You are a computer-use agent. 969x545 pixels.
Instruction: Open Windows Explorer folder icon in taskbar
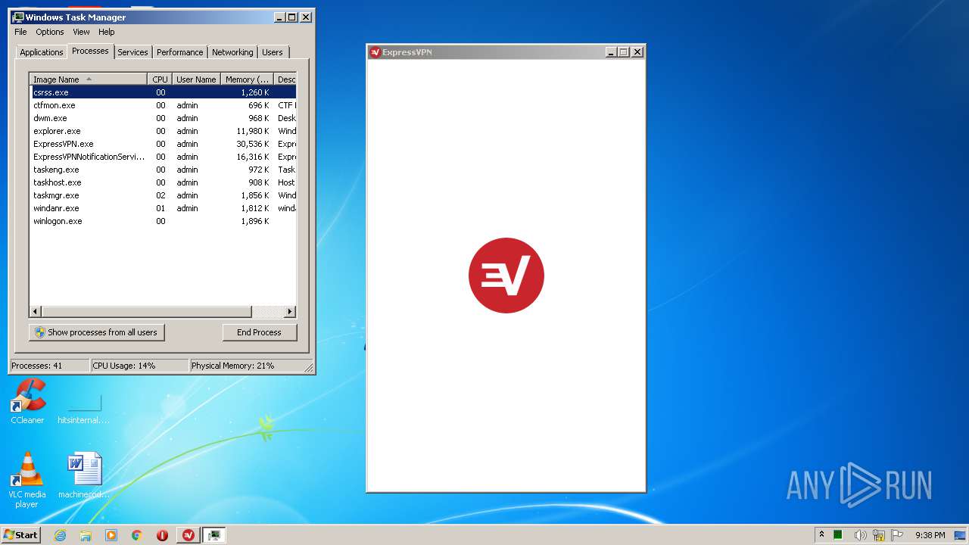click(x=86, y=535)
